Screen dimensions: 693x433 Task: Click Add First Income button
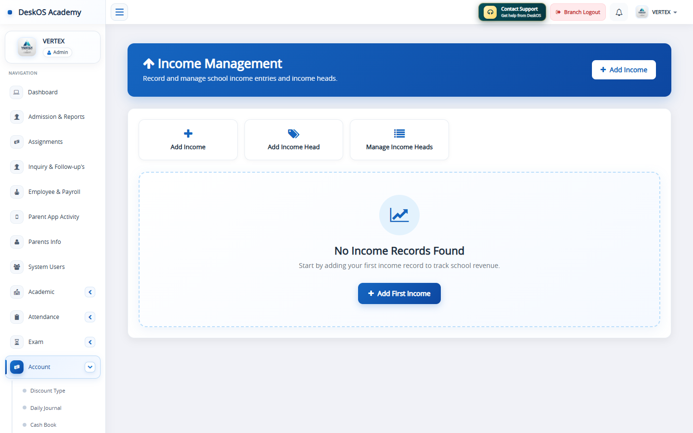[399, 293]
